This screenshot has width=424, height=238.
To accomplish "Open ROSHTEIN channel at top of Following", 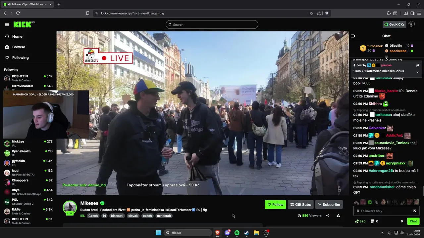I will [28, 78].
